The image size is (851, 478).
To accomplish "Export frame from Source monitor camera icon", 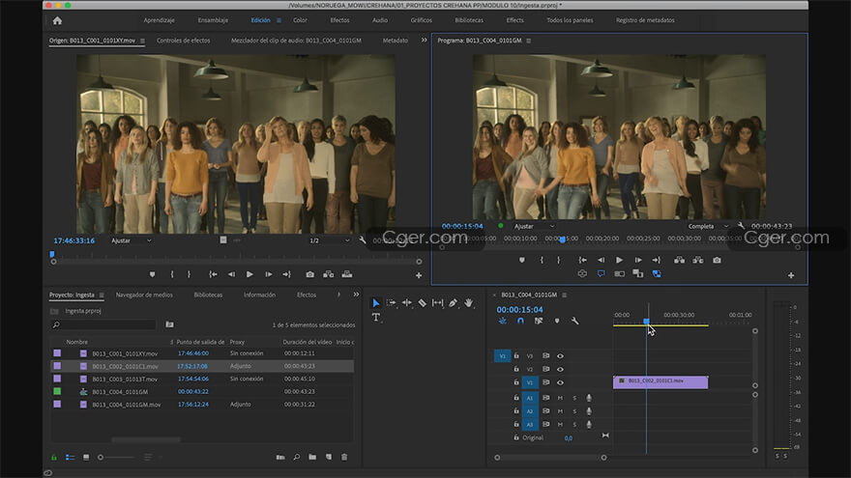I will pyautogui.click(x=309, y=275).
